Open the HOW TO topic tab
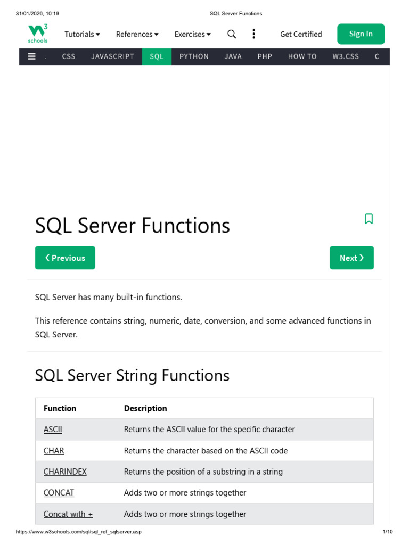The height and width of the screenshot is (545, 409). 302,56
